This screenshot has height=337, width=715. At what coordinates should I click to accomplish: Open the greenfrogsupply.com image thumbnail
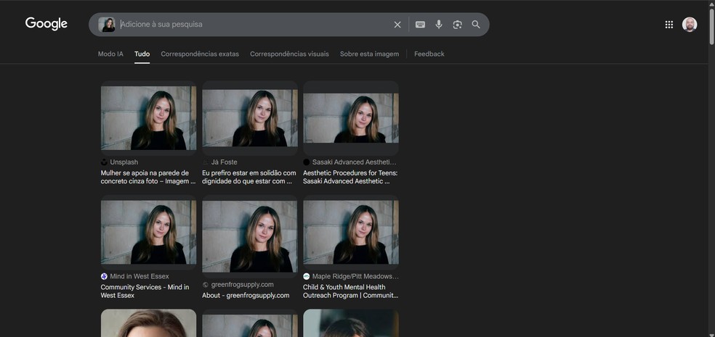tap(250, 236)
